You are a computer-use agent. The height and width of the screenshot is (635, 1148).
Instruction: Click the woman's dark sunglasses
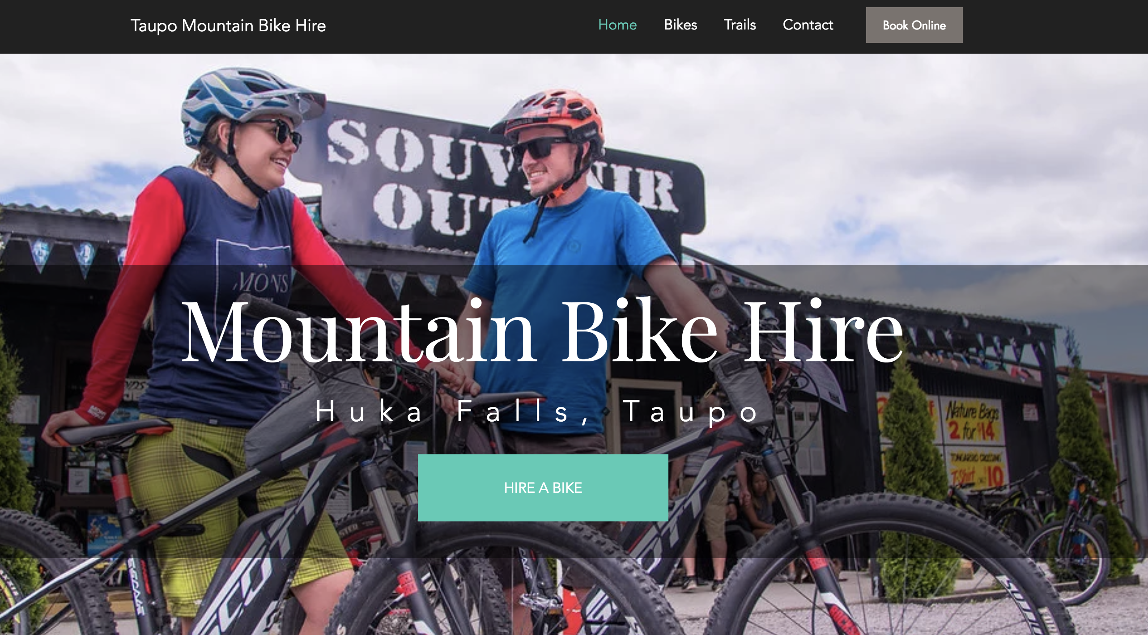pyautogui.click(x=277, y=131)
